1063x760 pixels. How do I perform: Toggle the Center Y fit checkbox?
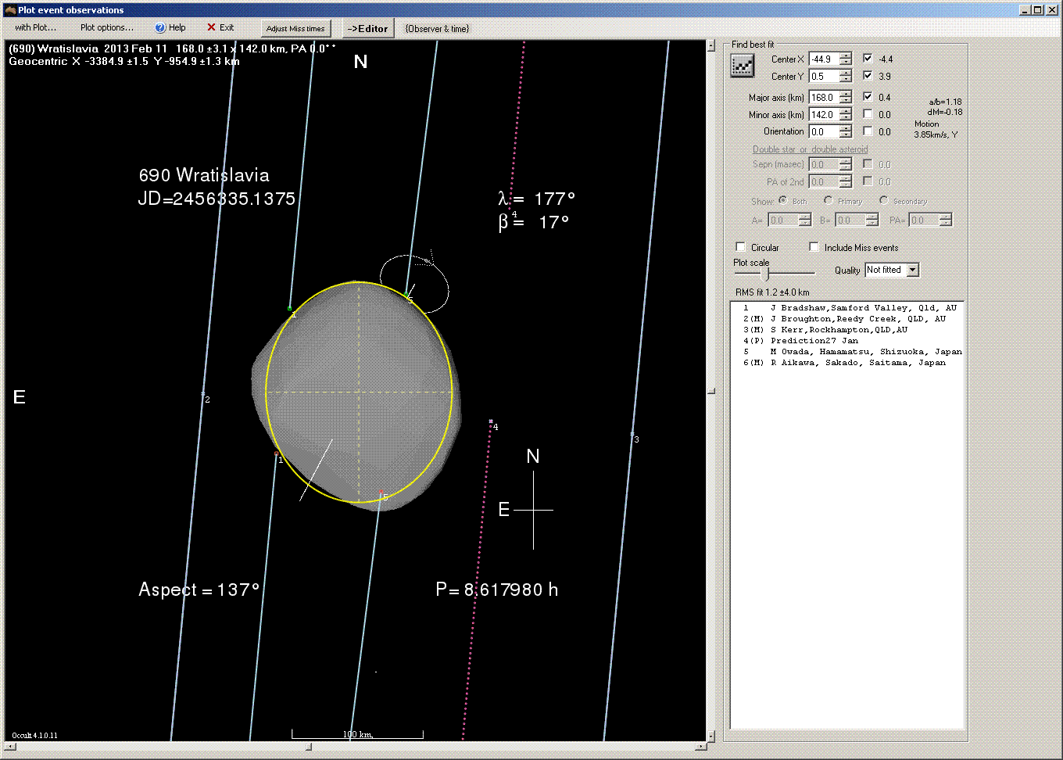[x=868, y=76]
